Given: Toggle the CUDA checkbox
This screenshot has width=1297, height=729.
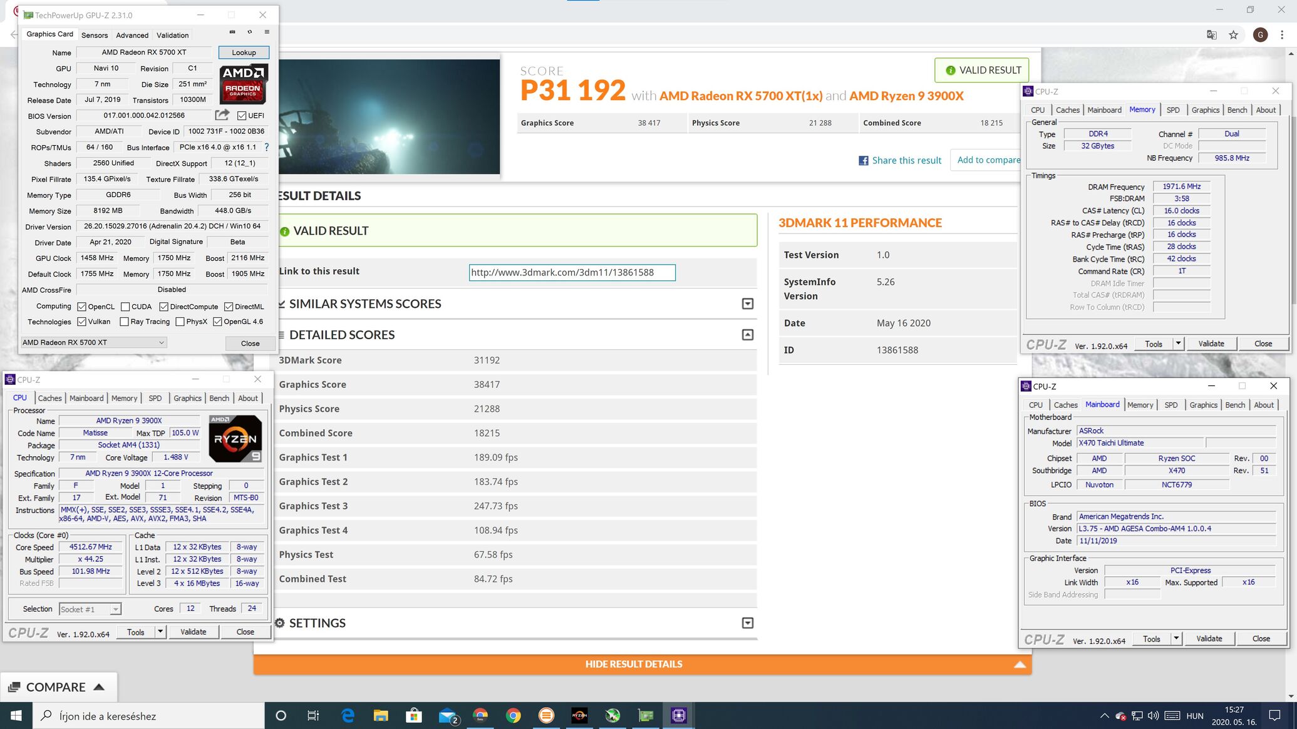Looking at the screenshot, I should click(x=125, y=307).
